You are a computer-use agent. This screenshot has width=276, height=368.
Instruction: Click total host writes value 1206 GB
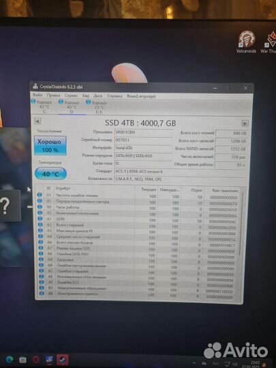(x=231, y=141)
